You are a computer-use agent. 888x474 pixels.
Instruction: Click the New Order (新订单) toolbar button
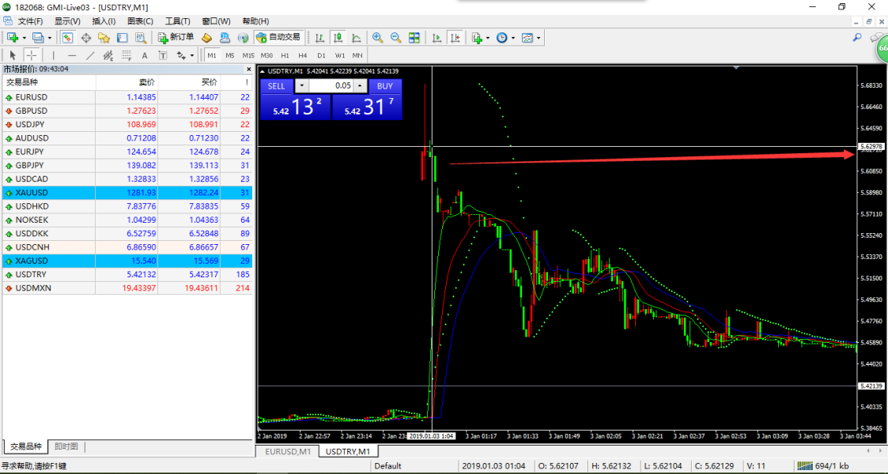(x=175, y=37)
